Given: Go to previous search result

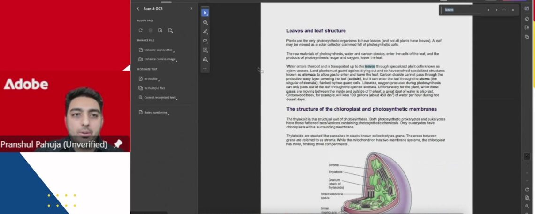Looking at the screenshot, I should click(x=488, y=10).
